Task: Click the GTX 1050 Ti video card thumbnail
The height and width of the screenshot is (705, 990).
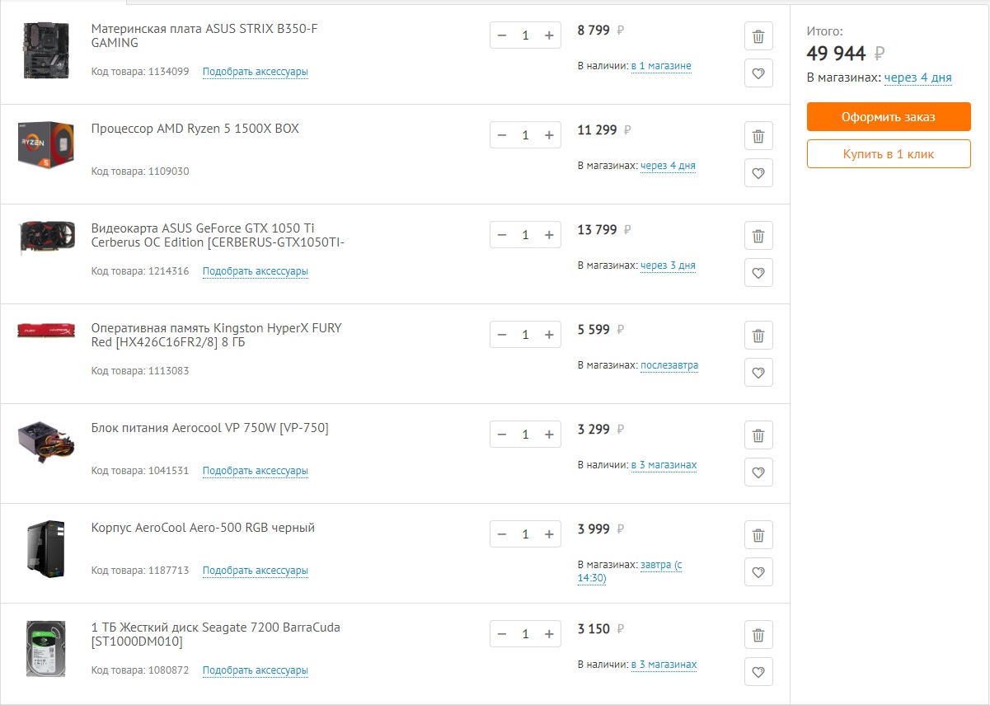Action: (46, 237)
